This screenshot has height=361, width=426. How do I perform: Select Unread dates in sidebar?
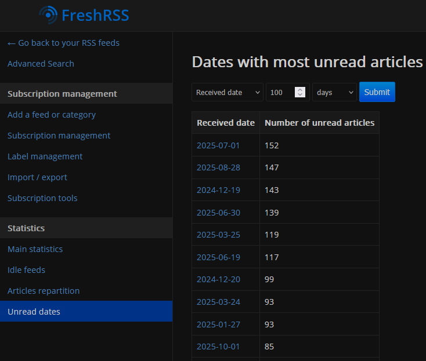click(34, 312)
